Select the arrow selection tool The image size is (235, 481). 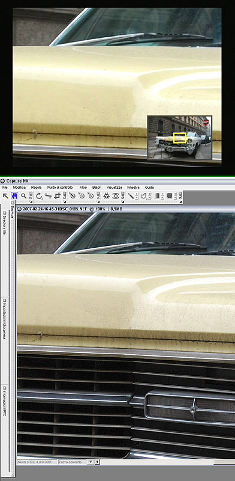tap(5, 196)
